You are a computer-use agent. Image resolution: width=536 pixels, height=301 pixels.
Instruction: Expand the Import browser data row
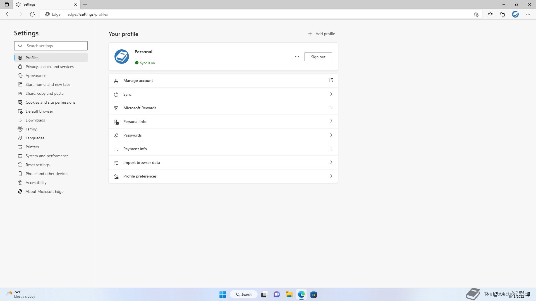tap(223, 162)
